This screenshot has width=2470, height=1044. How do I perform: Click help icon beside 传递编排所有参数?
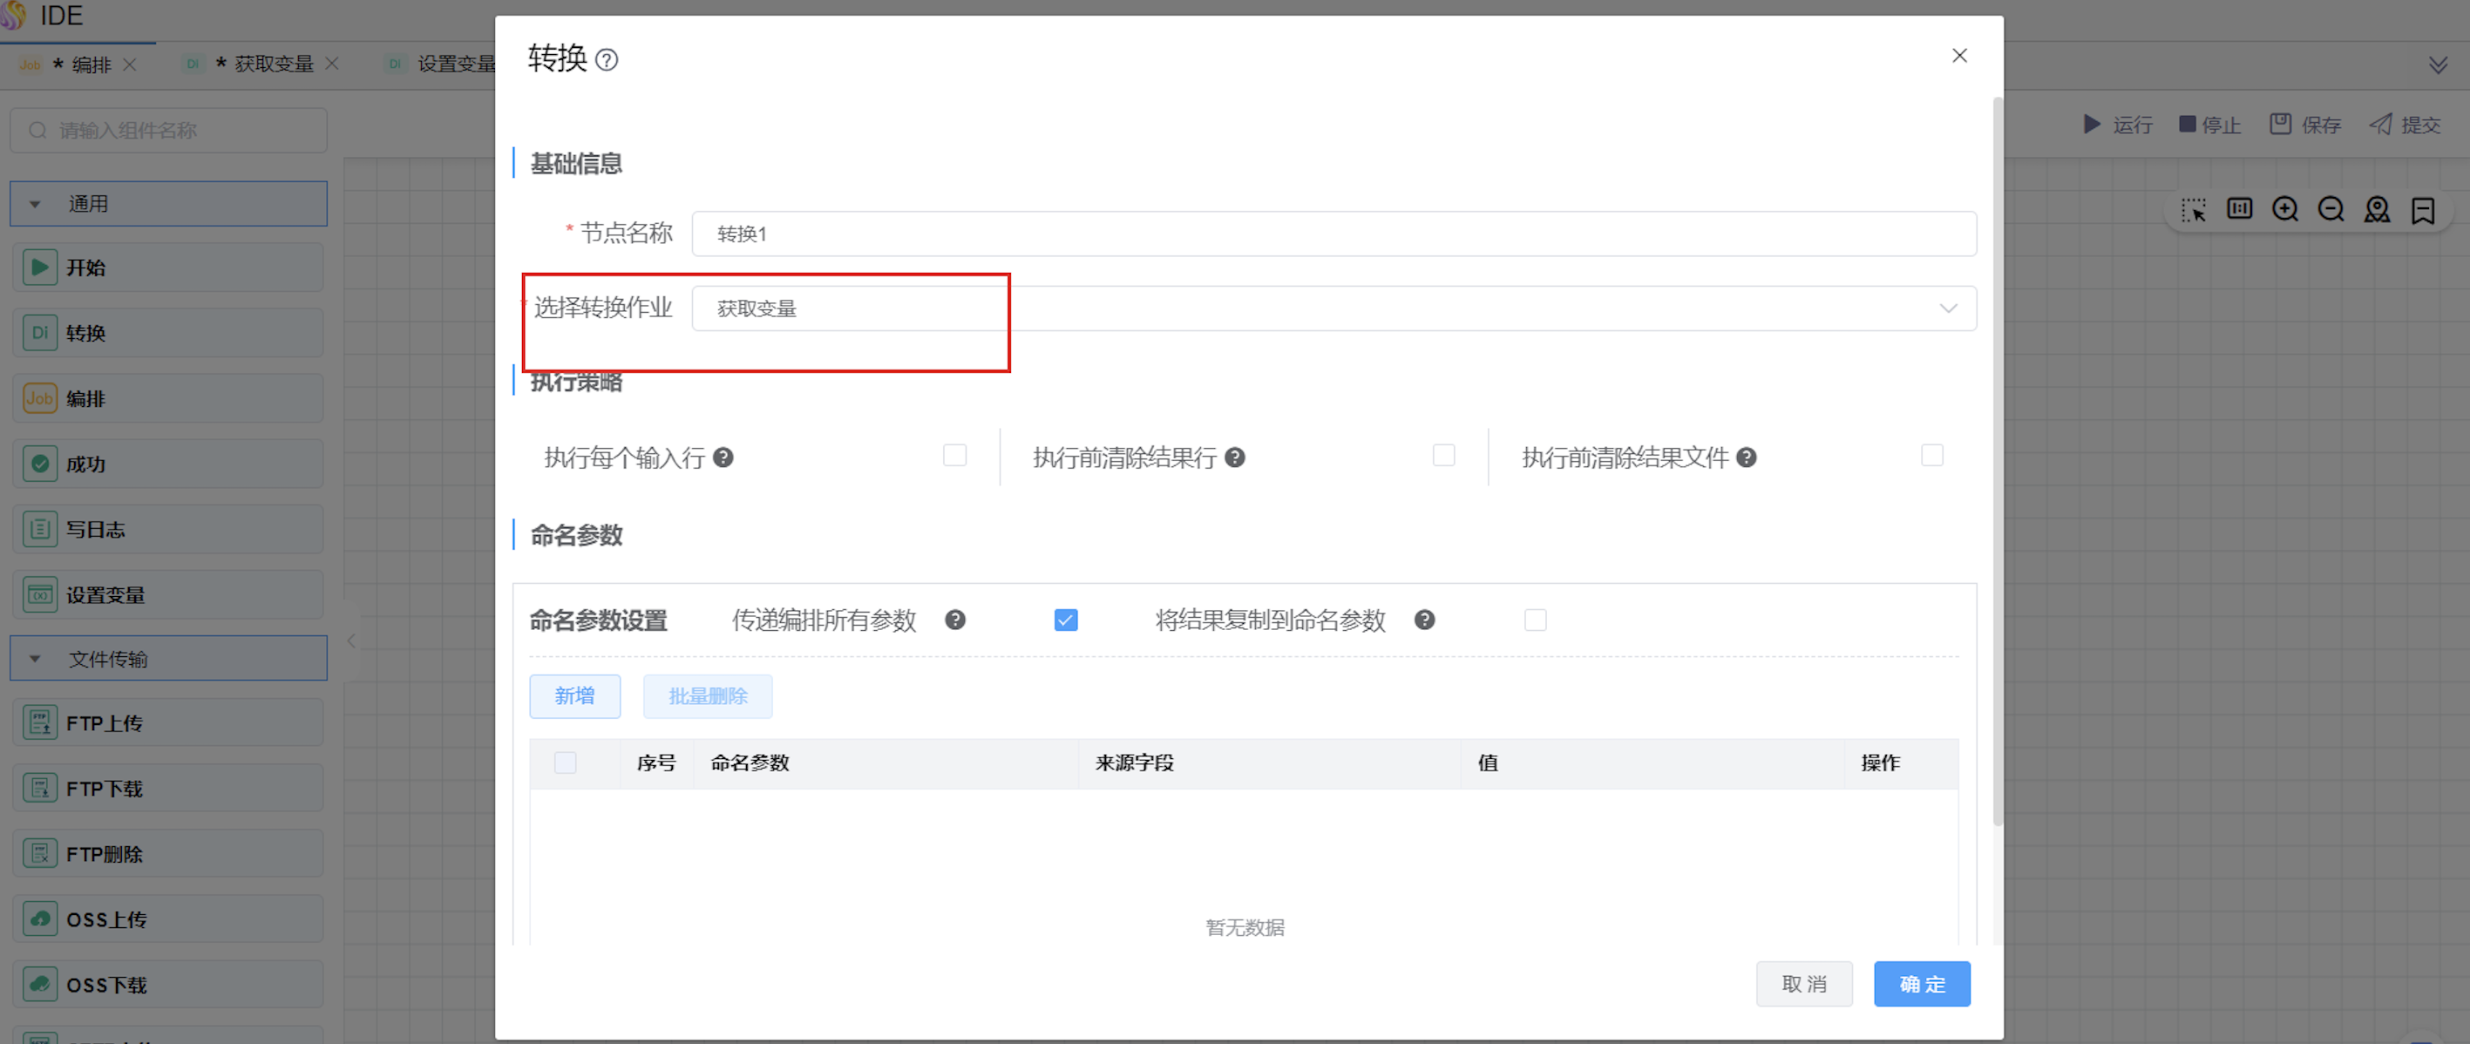point(955,620)
